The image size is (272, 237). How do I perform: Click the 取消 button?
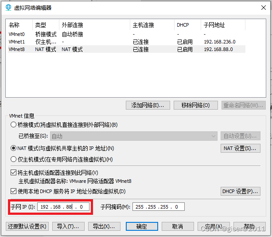[178, 226]
